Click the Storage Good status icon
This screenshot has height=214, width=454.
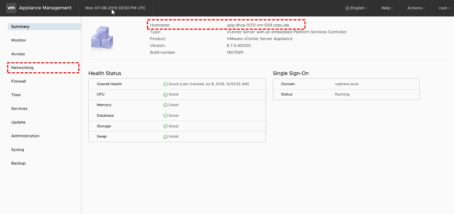click(165, 126)
